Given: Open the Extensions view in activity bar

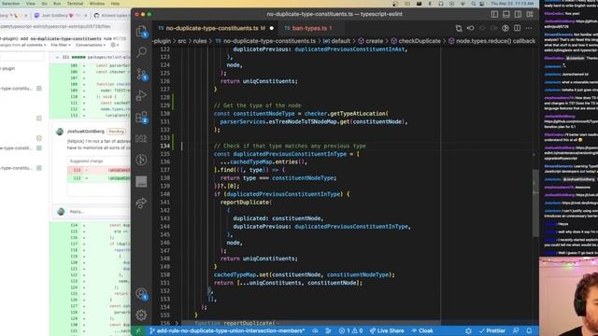Looking at the screenshot, I should tap(141, 117).
